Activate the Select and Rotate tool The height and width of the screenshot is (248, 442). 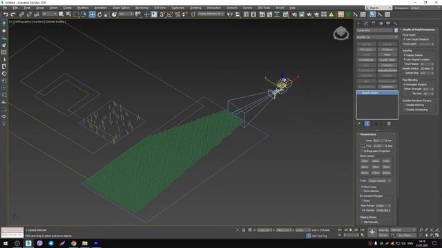click(x=99, y=14)
